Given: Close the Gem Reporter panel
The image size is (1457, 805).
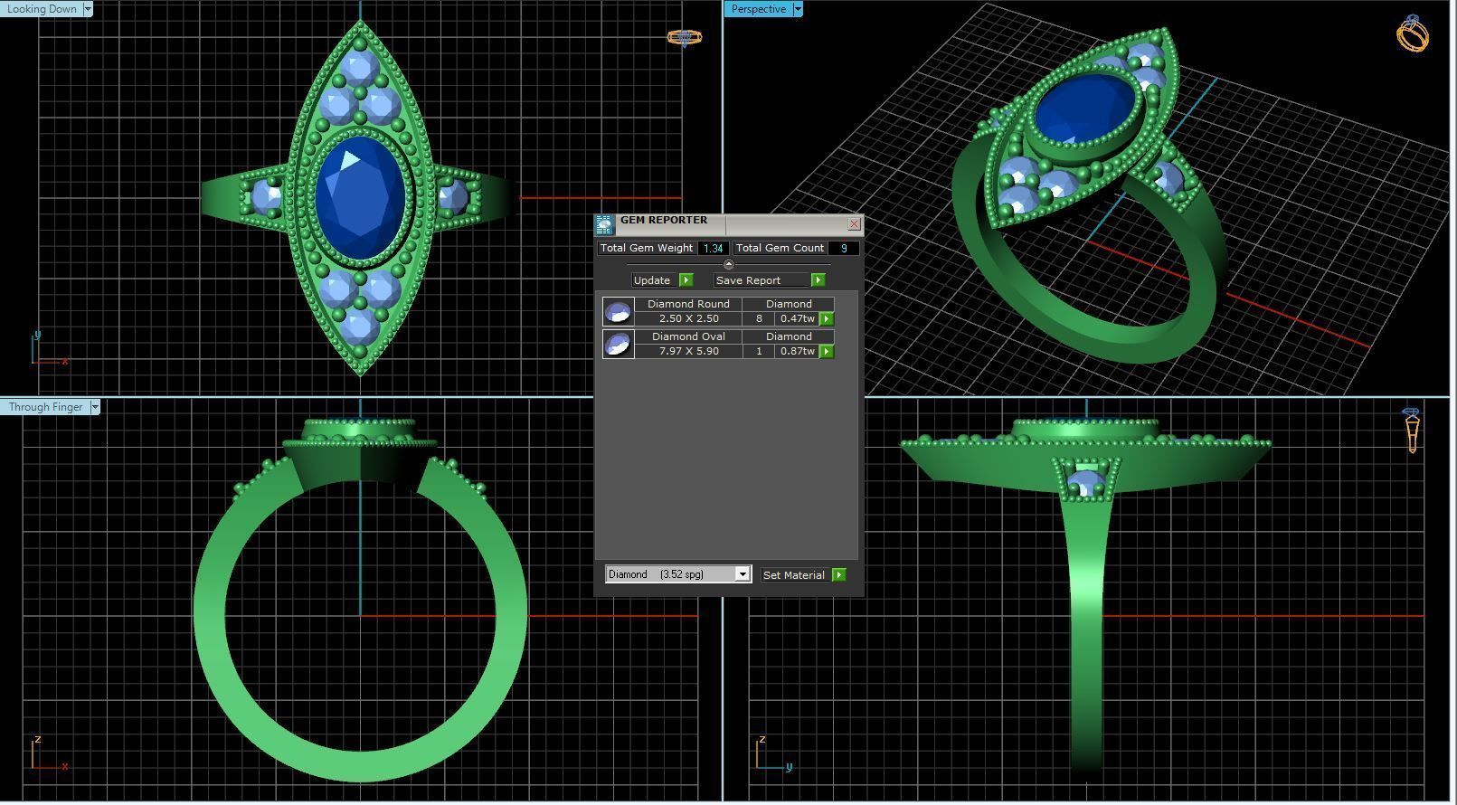Looking at the screenshot, I should (x=854, y=223).
